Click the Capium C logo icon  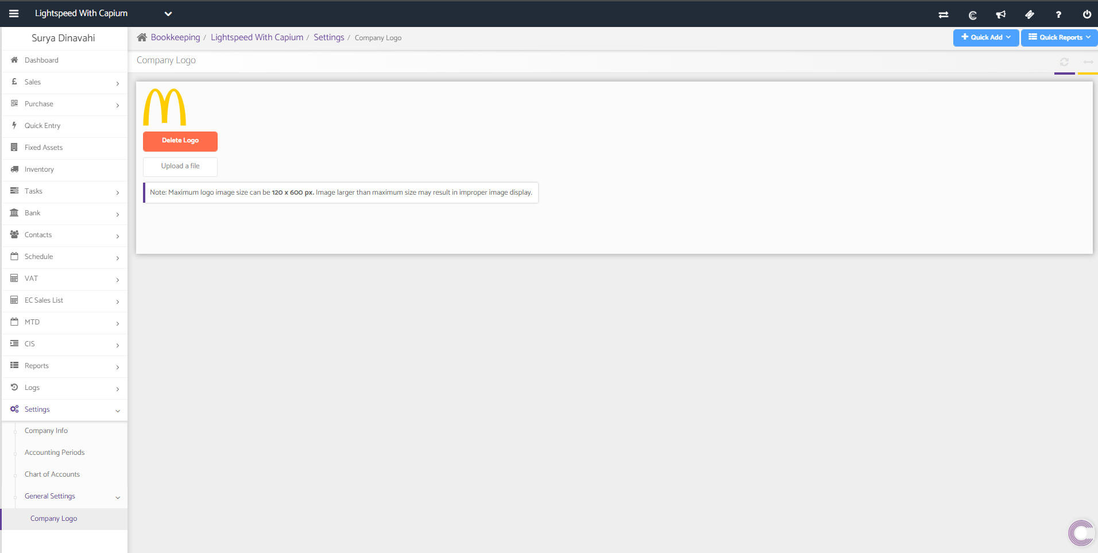[x=972, y=15]
